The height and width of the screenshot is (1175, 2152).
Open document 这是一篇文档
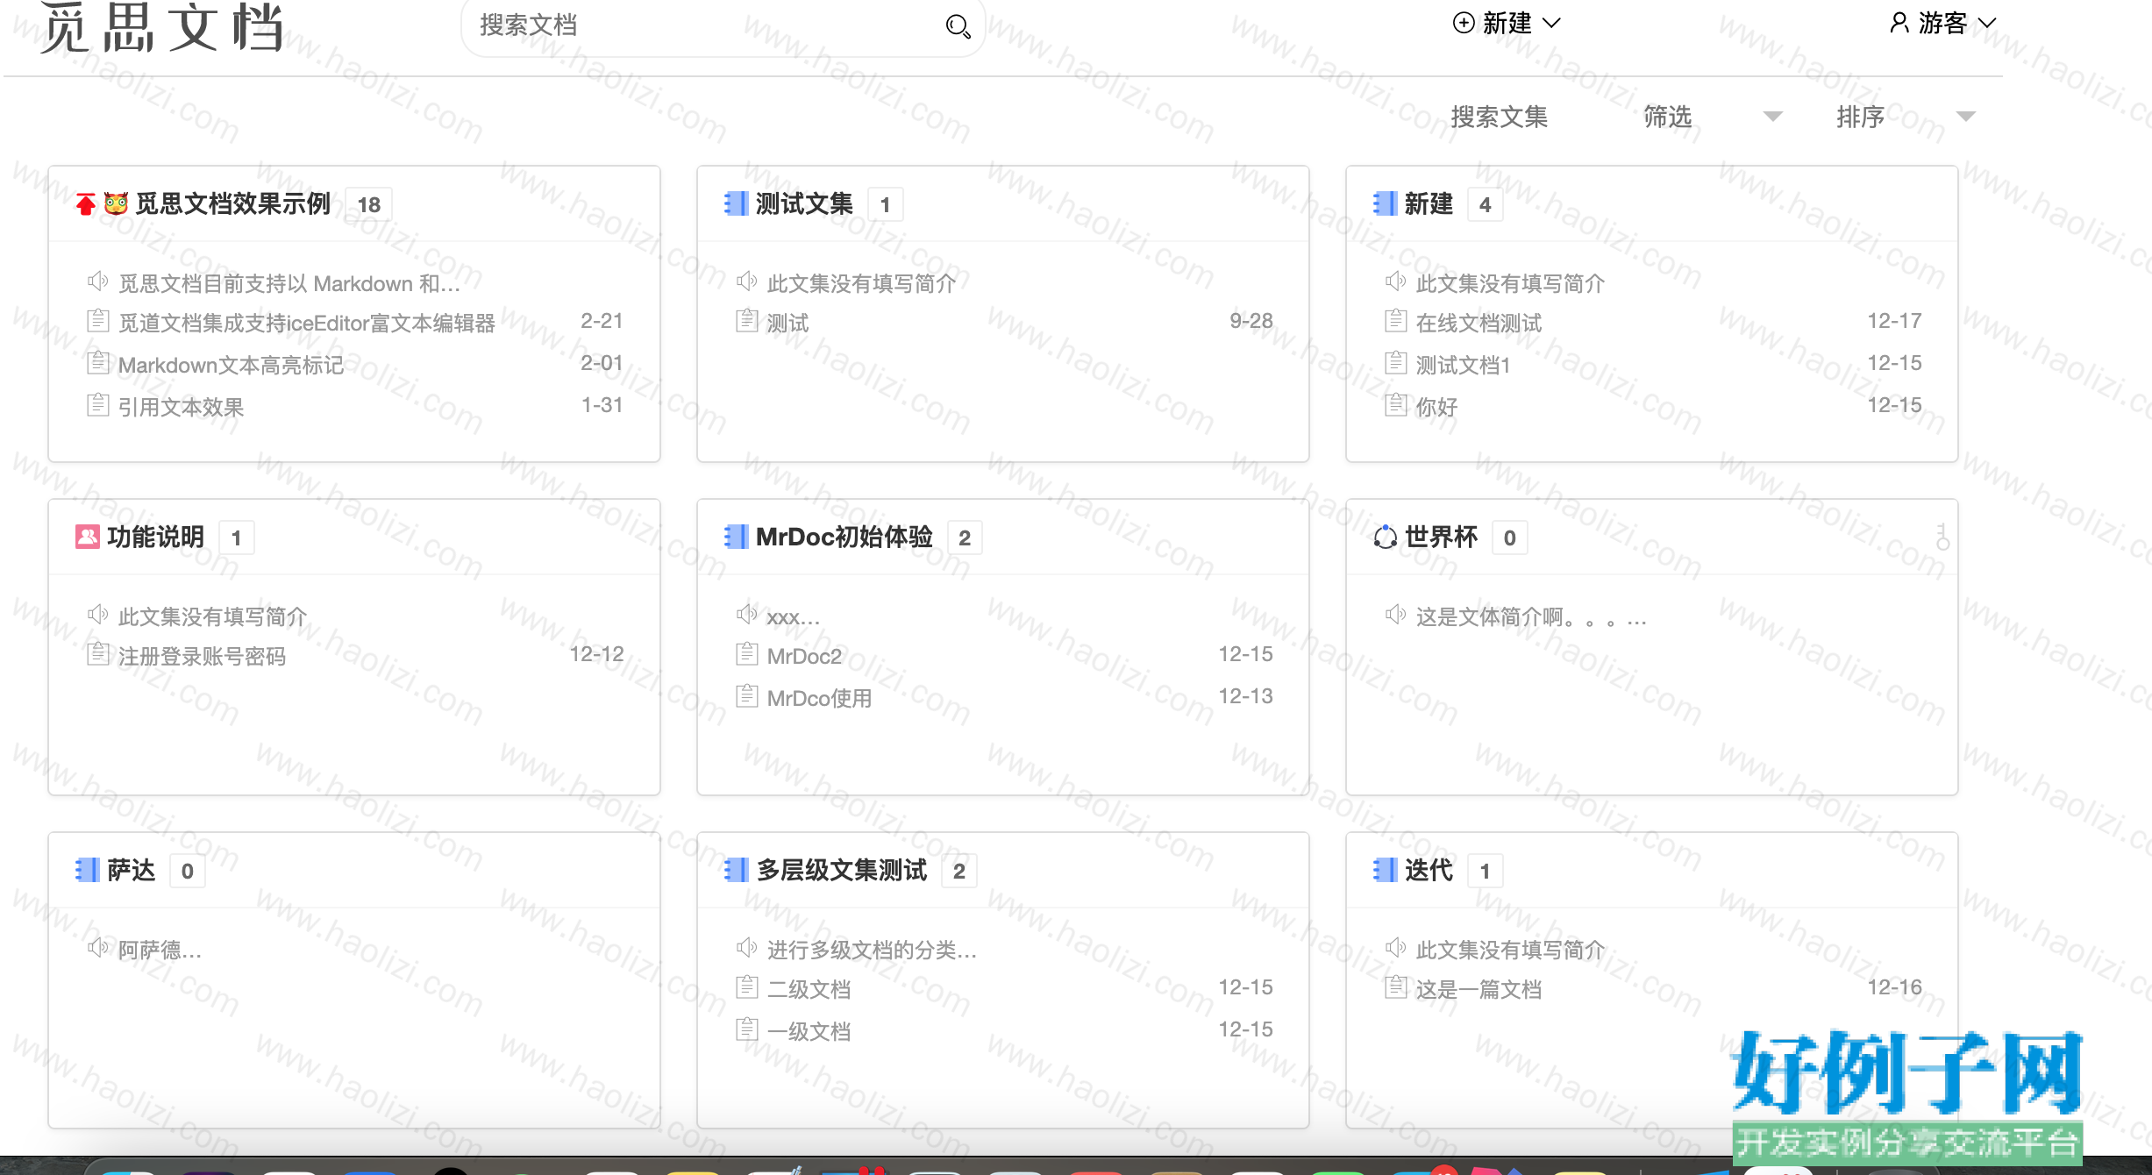[x=1479, y=989]
